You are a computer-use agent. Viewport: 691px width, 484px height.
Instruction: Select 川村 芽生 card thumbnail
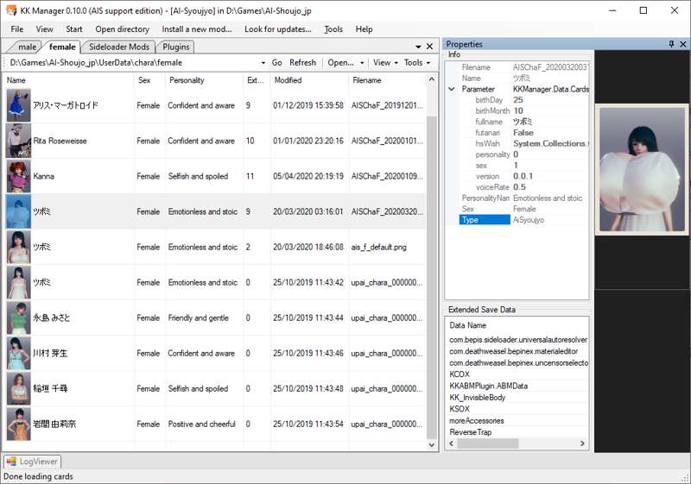[18, 354]
